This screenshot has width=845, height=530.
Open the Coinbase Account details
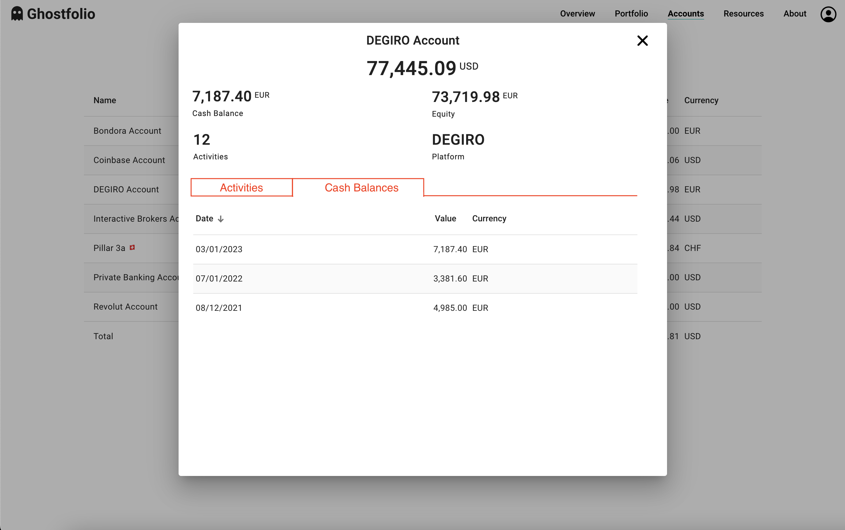pyautogui.click(x=129, y=160)
